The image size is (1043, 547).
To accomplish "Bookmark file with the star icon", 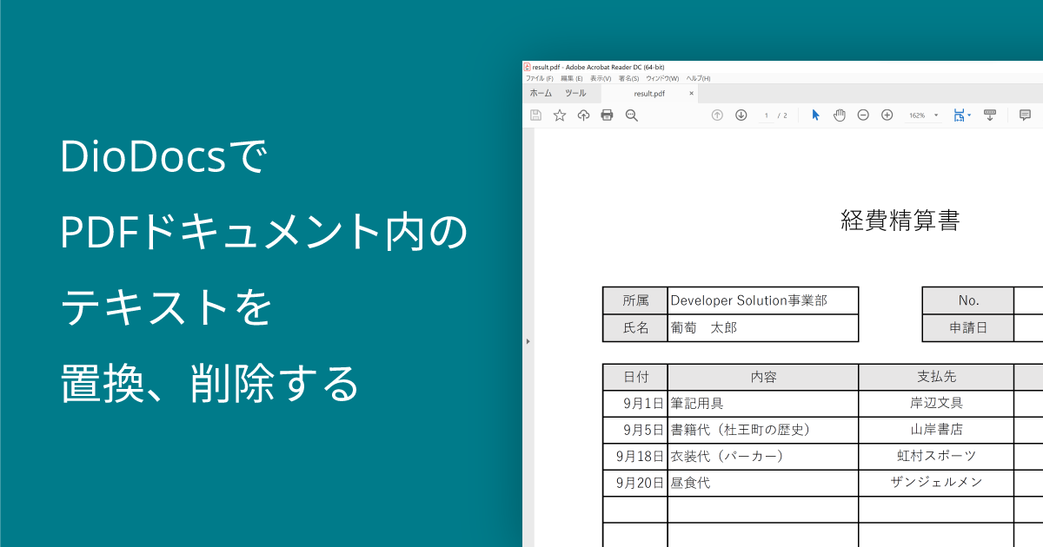I will coord(560,115).
